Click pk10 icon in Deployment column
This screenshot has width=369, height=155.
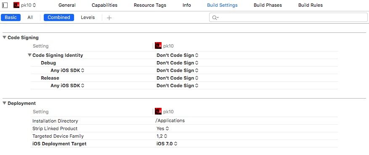[158, 112]
